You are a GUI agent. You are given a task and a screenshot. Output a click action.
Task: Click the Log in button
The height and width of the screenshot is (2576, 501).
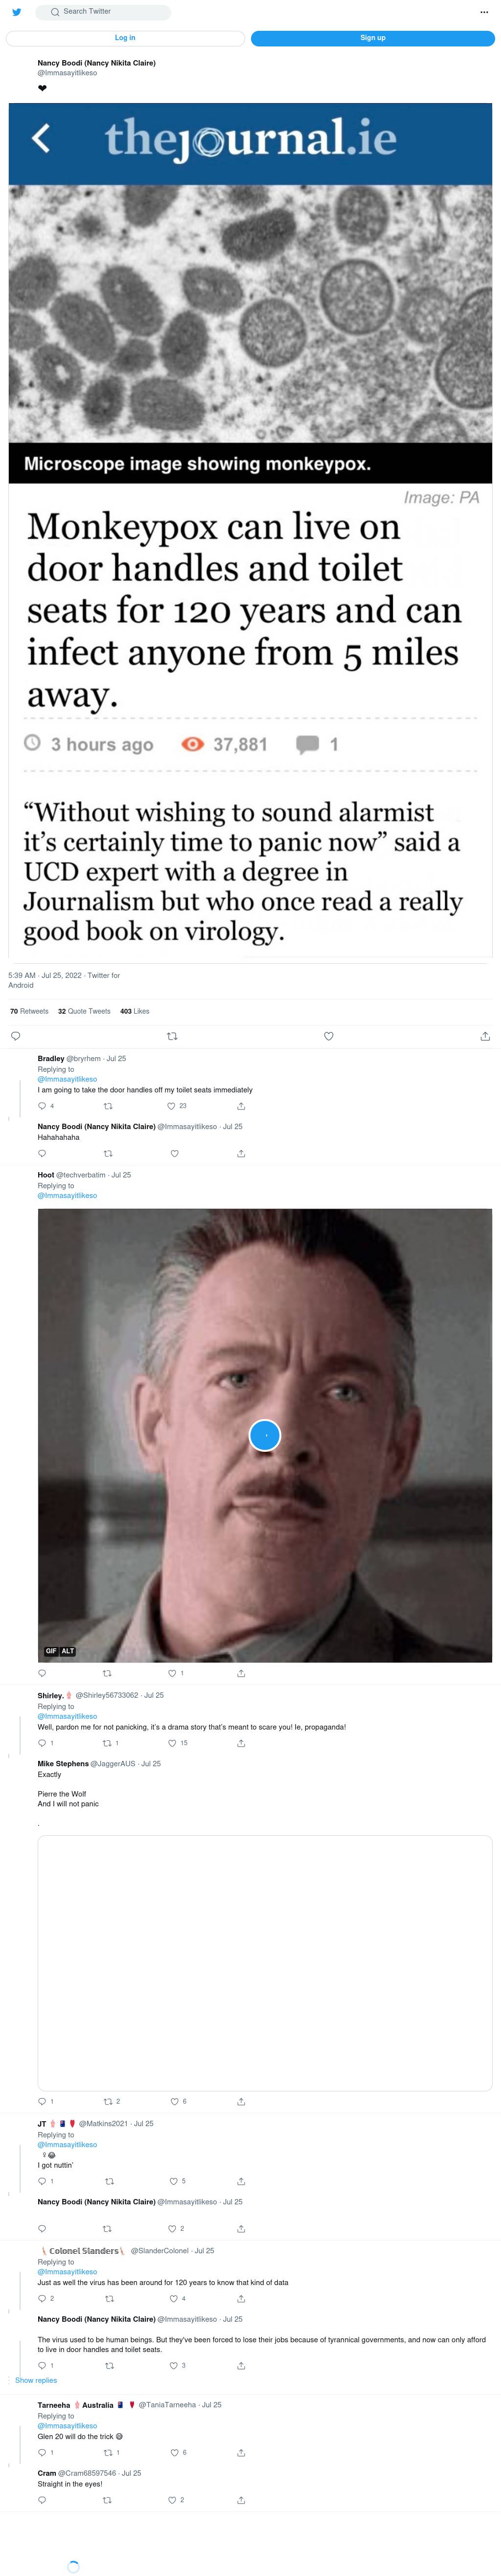pyautogui.click(x=125, y=38)
